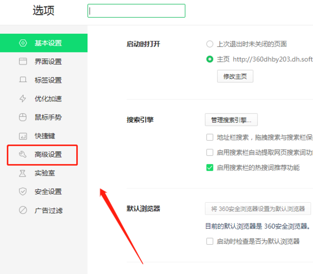Click the tab icon beside 标签设置
The width and height of the screenshot is (313, 274).
(x=23, y=80)
